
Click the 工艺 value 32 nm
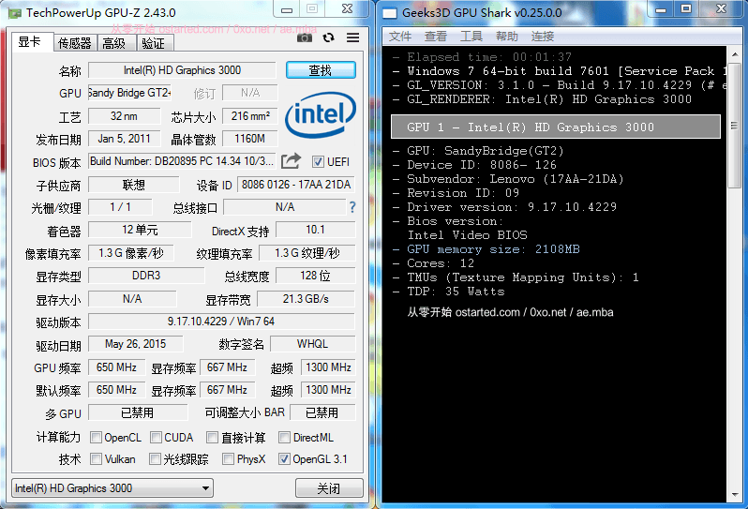[124, 116]
